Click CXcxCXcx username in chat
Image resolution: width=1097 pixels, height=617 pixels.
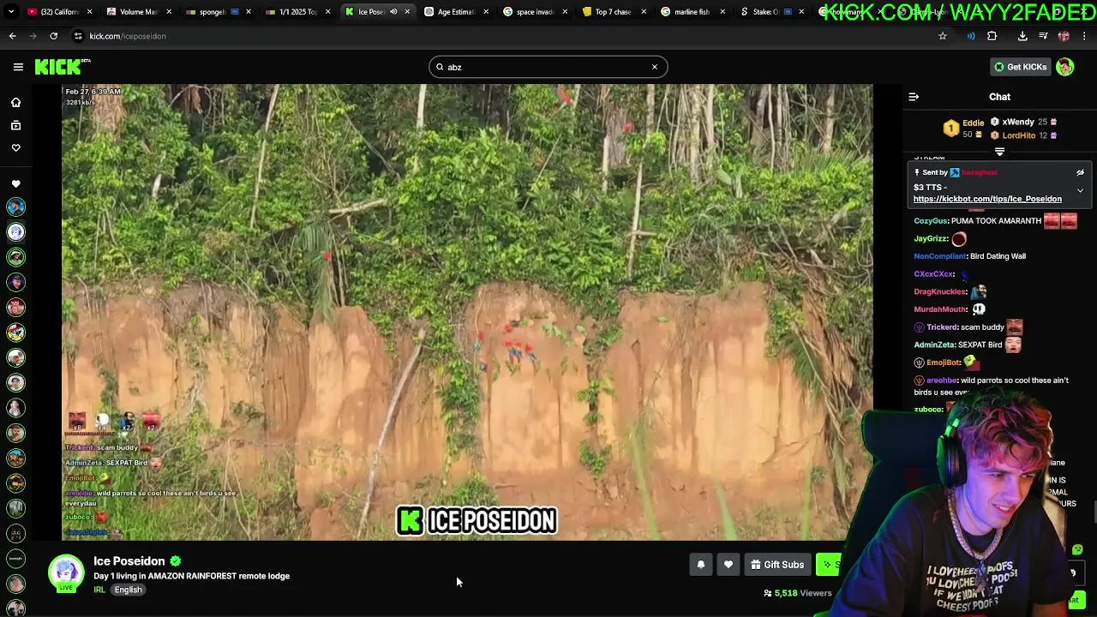934,274
